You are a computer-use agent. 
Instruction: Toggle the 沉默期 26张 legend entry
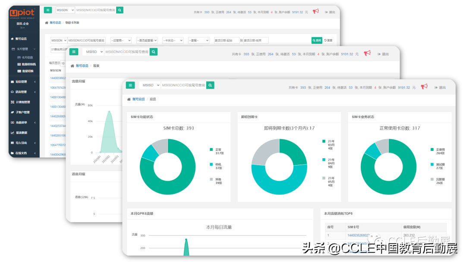point(438,181)
